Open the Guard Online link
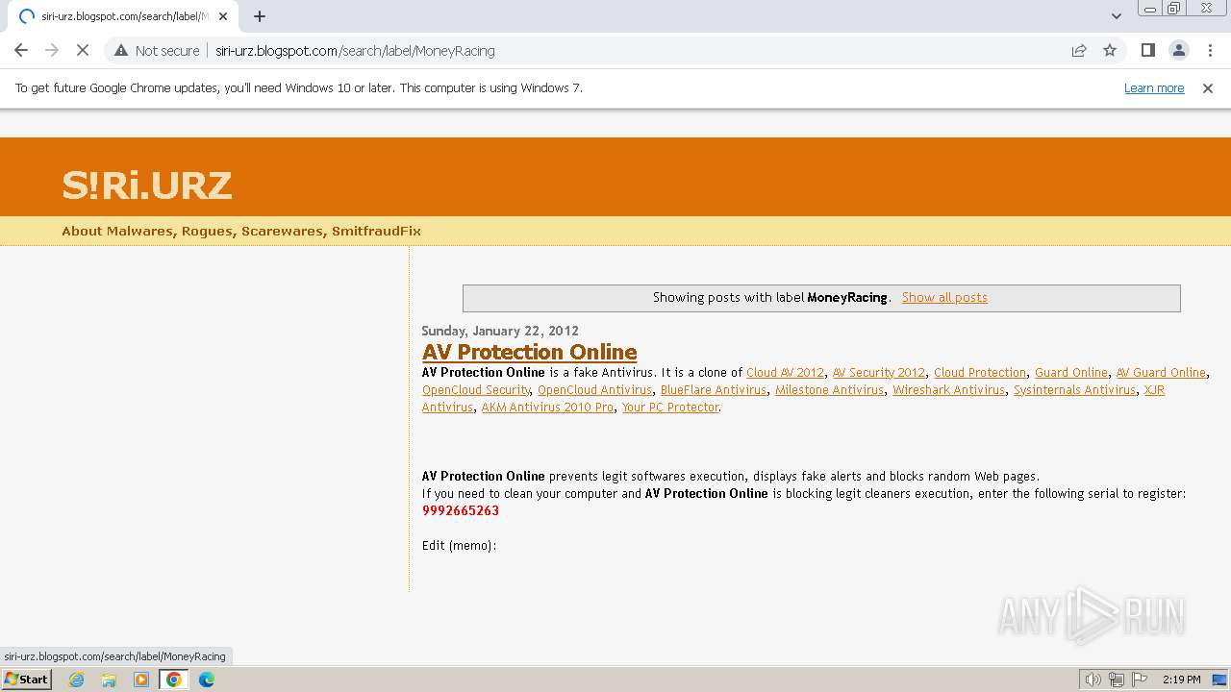The height and width of the screenshot is (692, 1231). [x=1071, y=372]
